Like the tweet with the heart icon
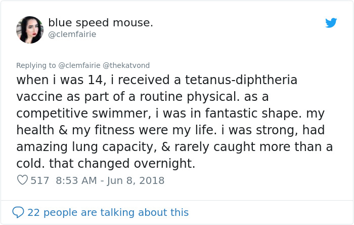Screen dimensions: 354x225 [22, 180]
